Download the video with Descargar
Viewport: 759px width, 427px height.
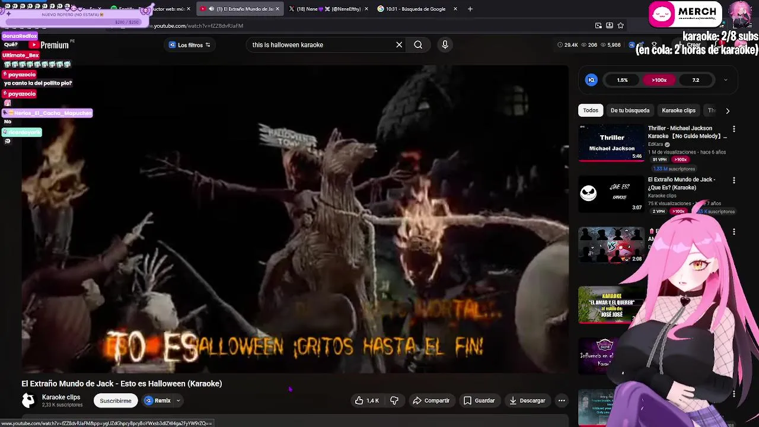point(527,401)
